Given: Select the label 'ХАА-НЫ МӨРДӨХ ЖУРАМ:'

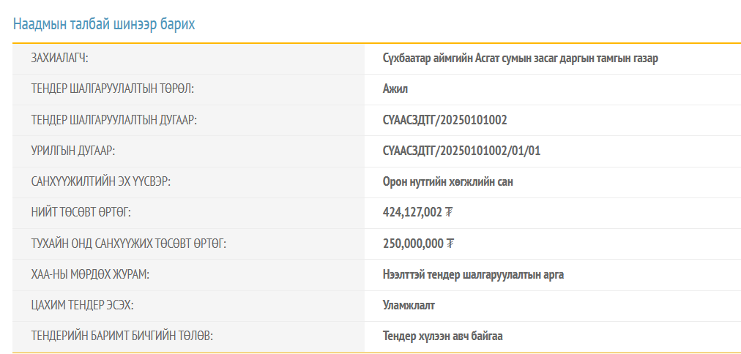Looking at the screenshot, I should click(90, 275).
